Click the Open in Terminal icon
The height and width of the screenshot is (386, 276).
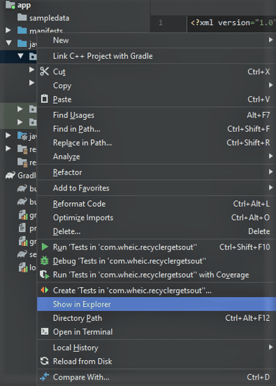point(45,331)
